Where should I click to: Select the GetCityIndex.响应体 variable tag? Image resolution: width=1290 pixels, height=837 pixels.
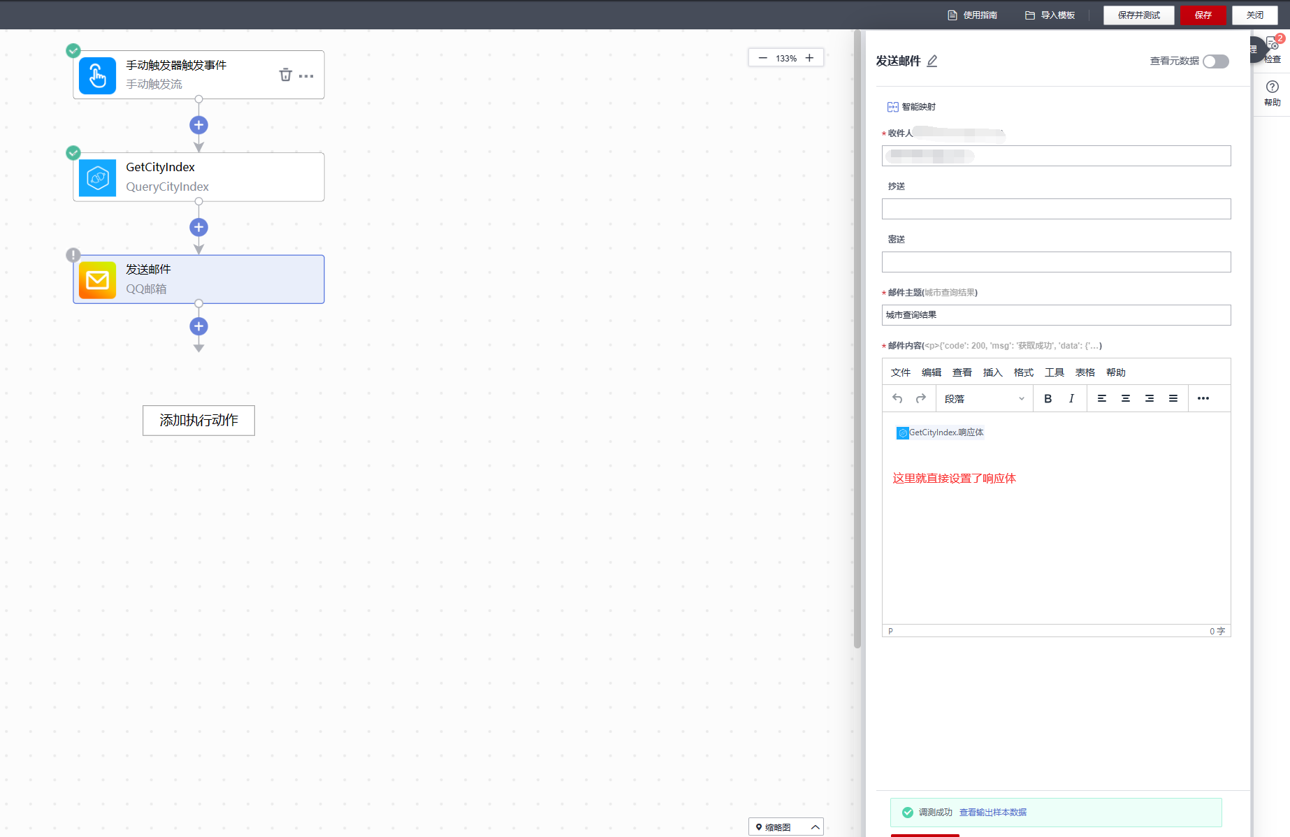point(940,432)
